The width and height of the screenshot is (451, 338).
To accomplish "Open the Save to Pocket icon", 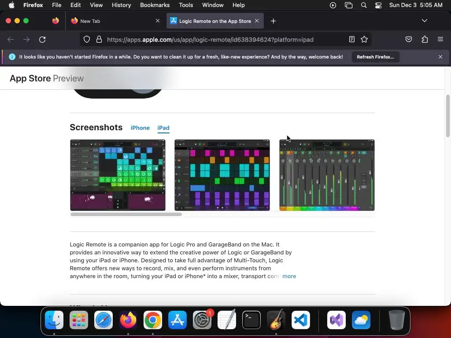I will pyautogui.click(x=408, y=39).
